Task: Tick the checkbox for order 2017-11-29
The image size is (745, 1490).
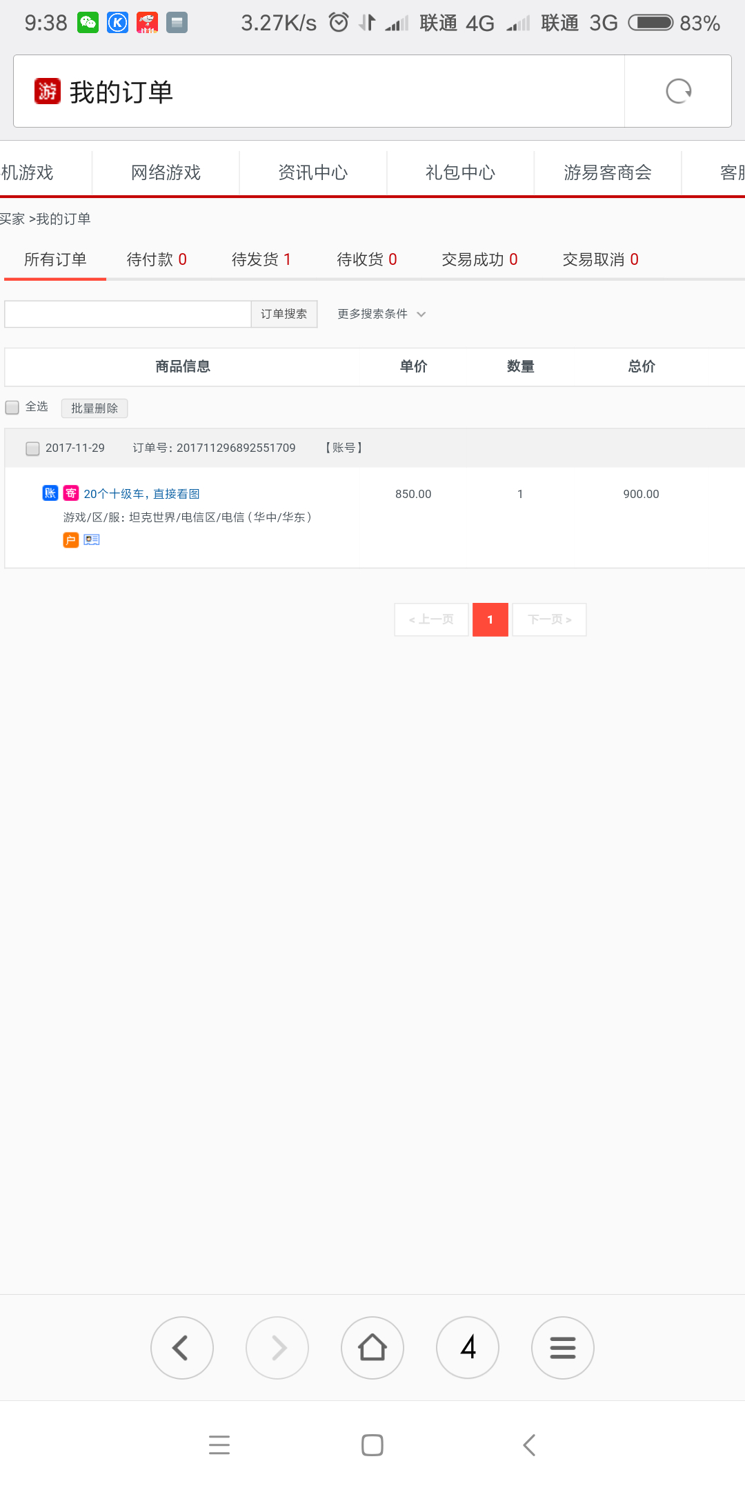Action: [32, 448]
